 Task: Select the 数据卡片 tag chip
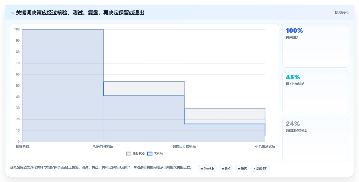coord(261,168)
